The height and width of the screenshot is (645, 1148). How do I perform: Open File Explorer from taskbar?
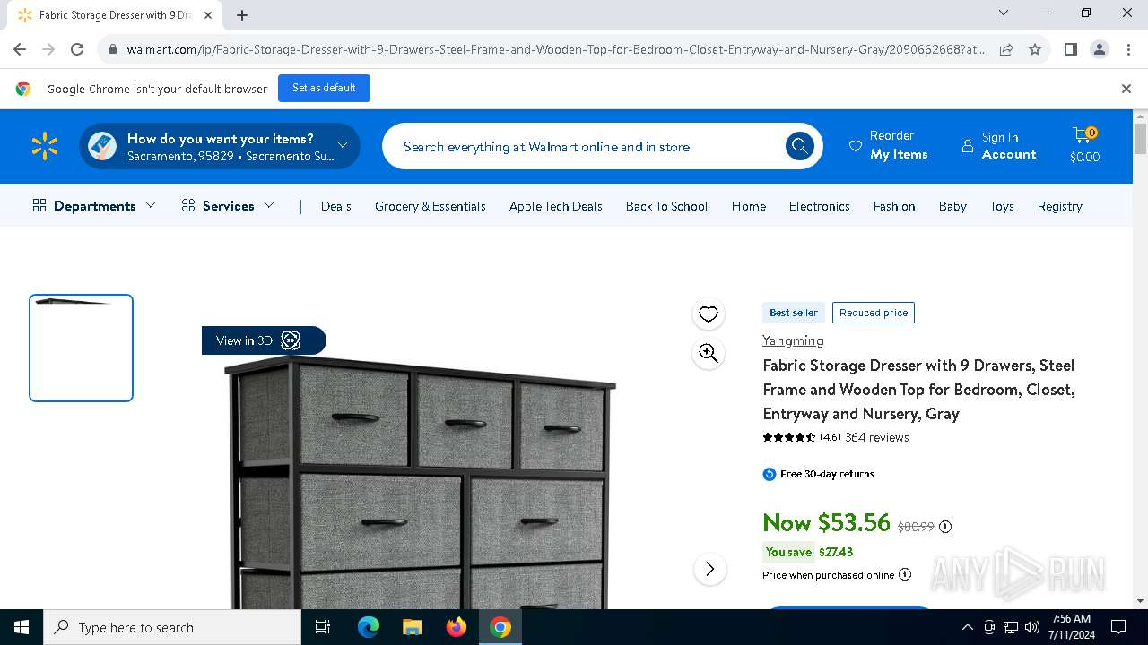(x=412, y=627)
